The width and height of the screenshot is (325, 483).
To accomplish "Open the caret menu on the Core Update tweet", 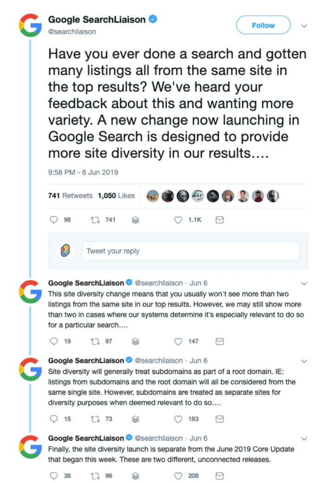I will (x=304, y=438).
